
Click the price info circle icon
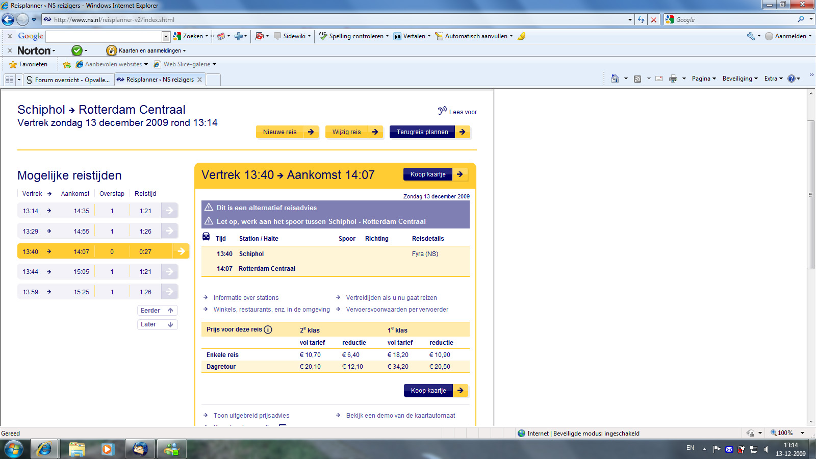[x=268, y=329]
